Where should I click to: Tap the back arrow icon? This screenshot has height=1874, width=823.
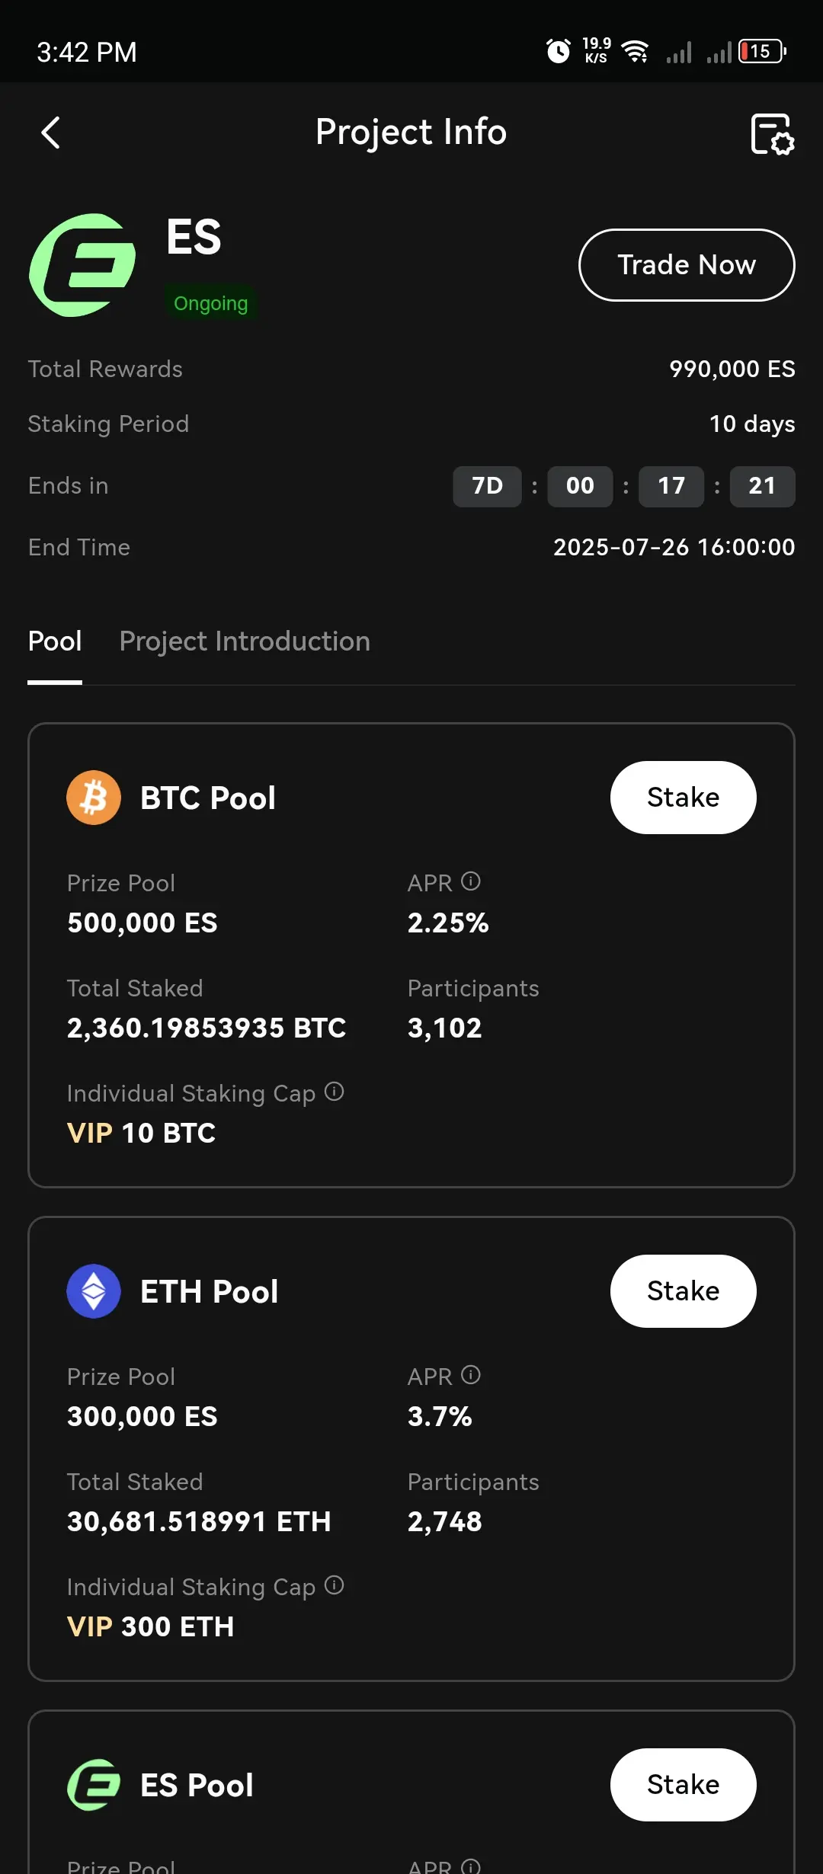tap(50, 133)
